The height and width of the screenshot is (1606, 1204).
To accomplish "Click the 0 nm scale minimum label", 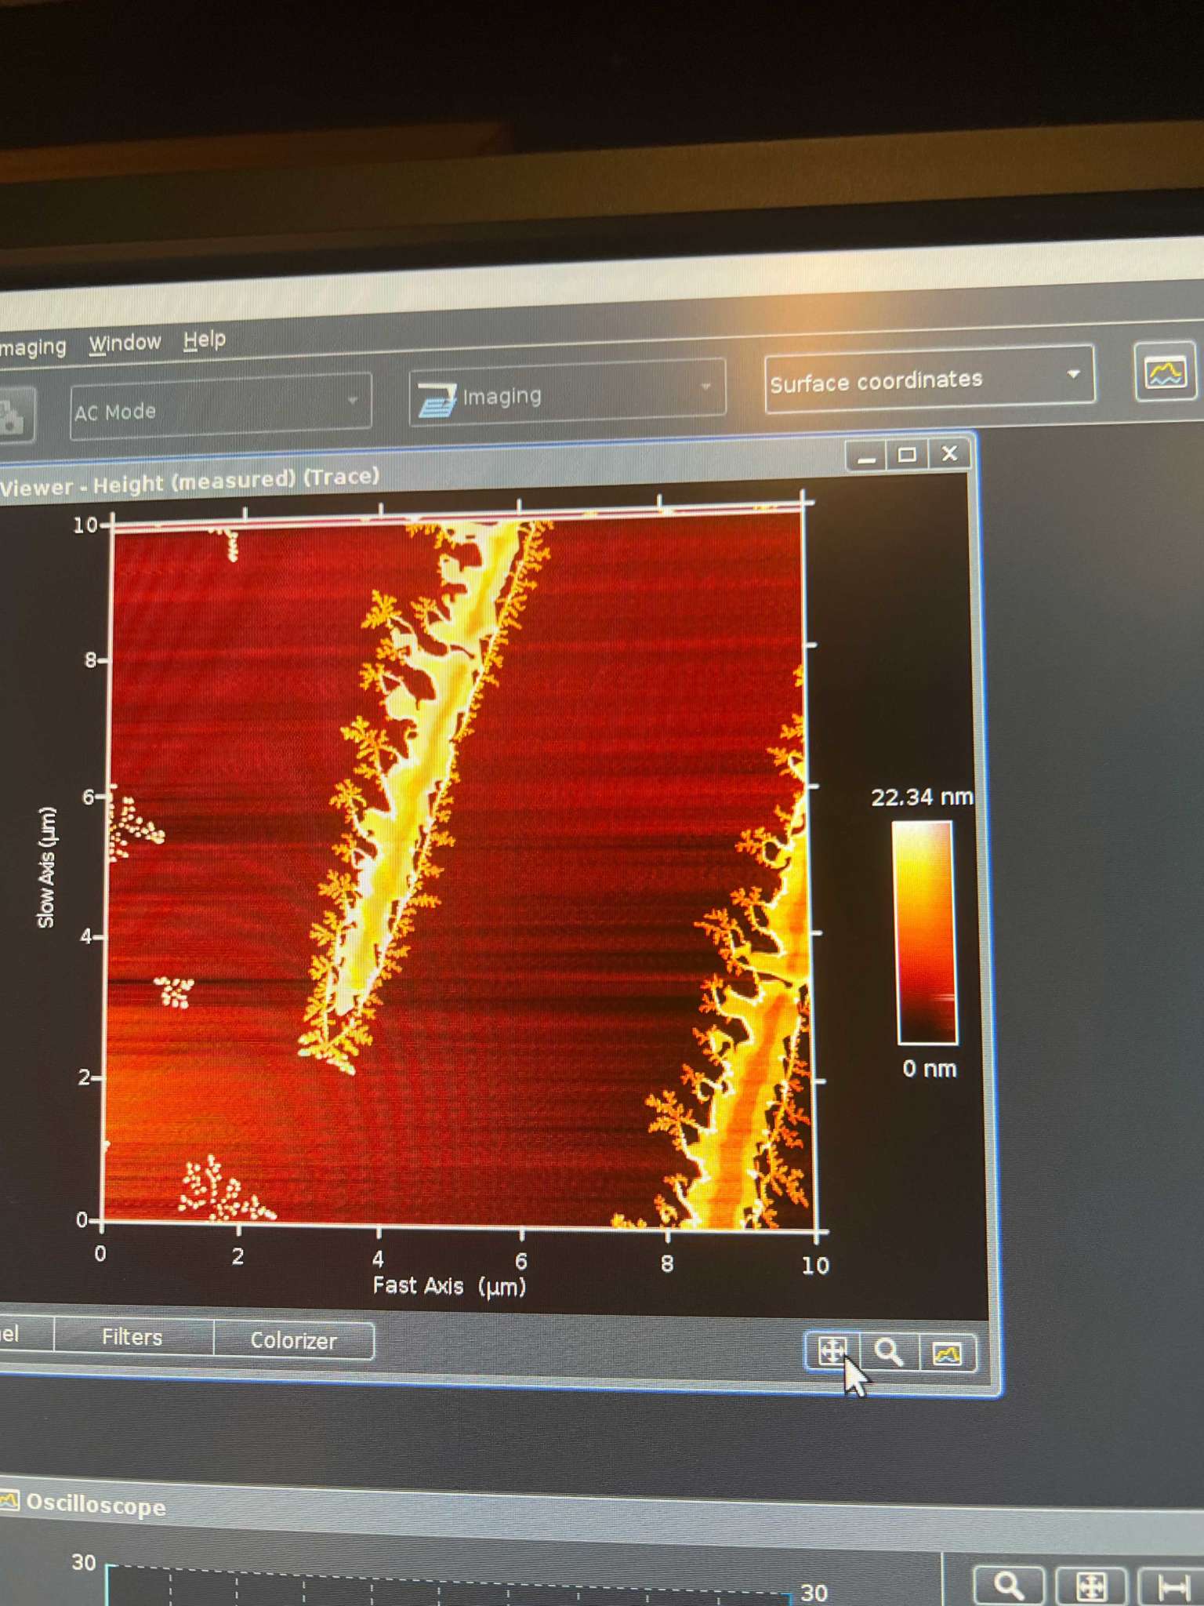I will [930, 1068].
